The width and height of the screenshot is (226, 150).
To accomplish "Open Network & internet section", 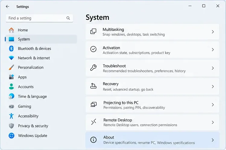I will click(x=34, y=58).
